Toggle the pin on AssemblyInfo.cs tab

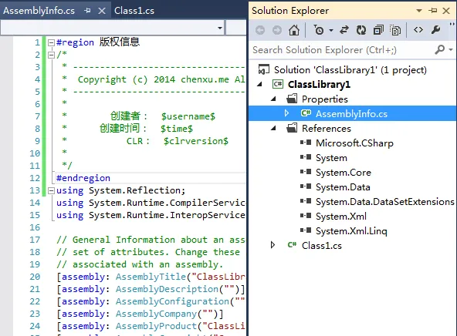tap(87, 11)
